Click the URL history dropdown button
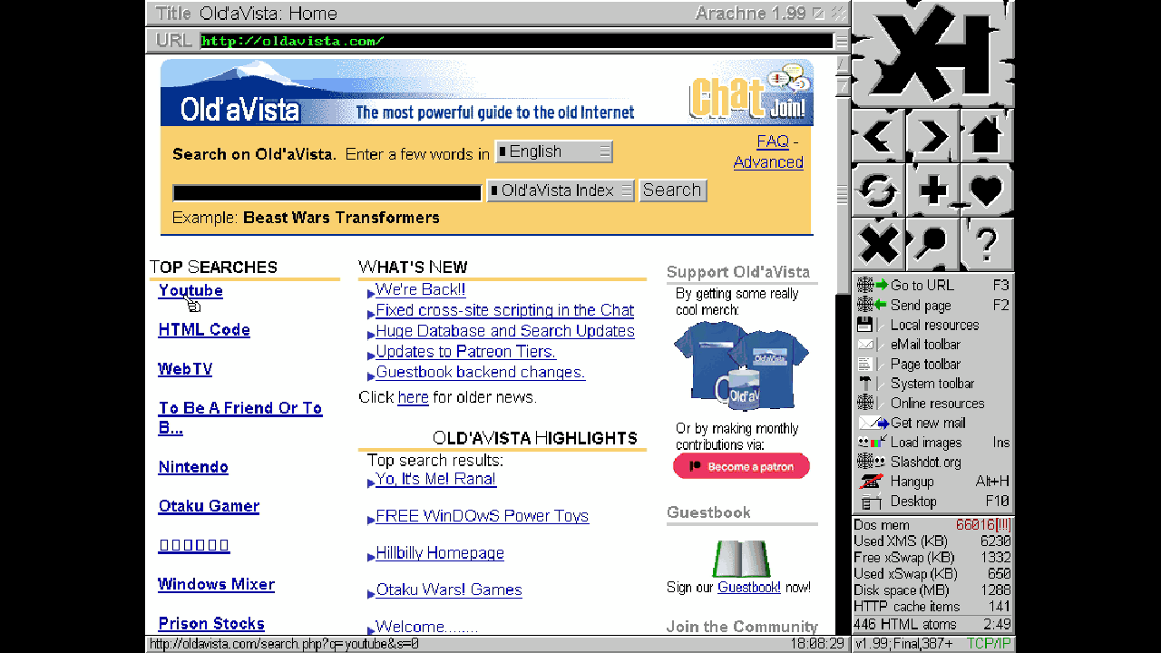 (x=842, y=41)
